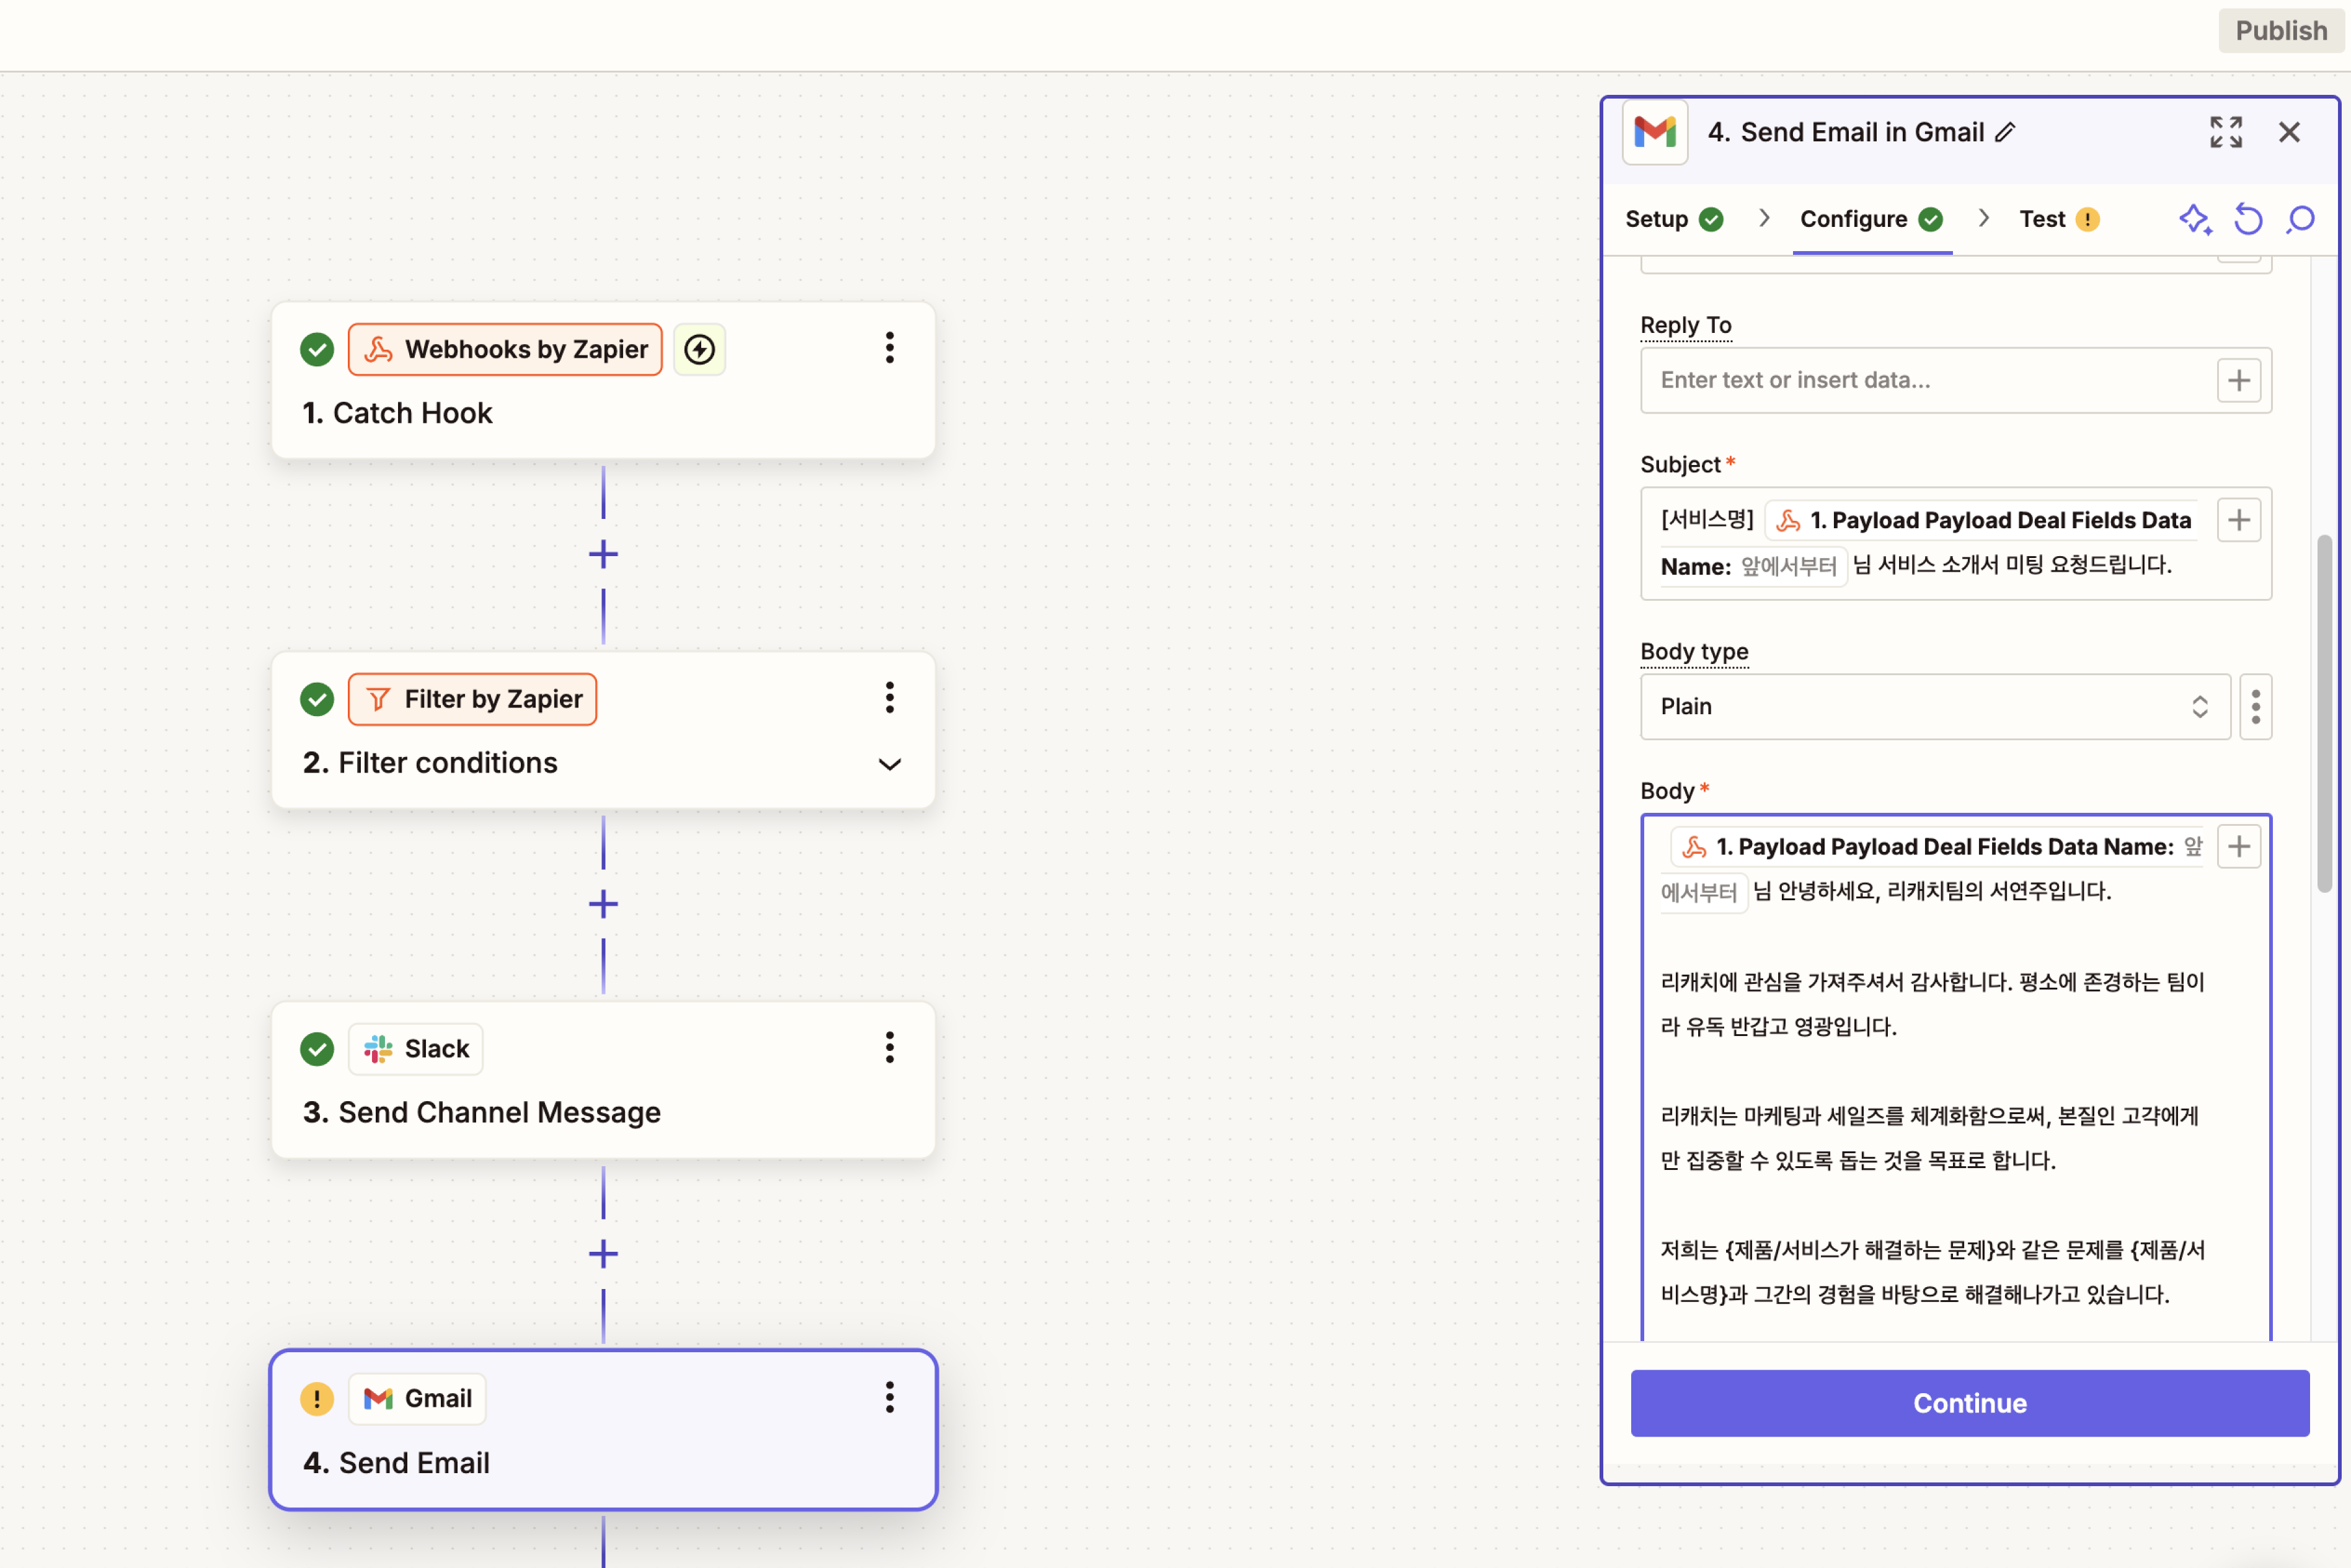Open three-dot menu on Slack step

889,1048
